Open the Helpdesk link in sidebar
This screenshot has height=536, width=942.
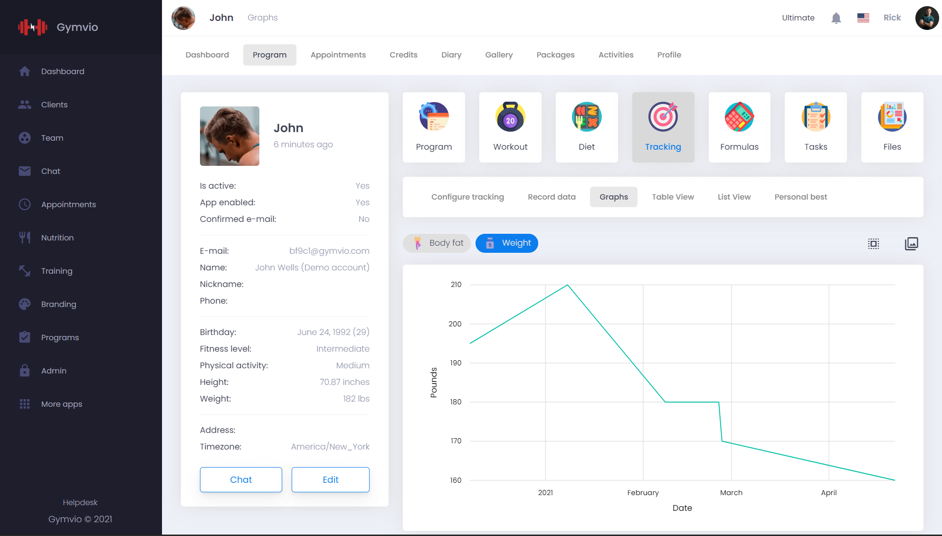[80, 502]
